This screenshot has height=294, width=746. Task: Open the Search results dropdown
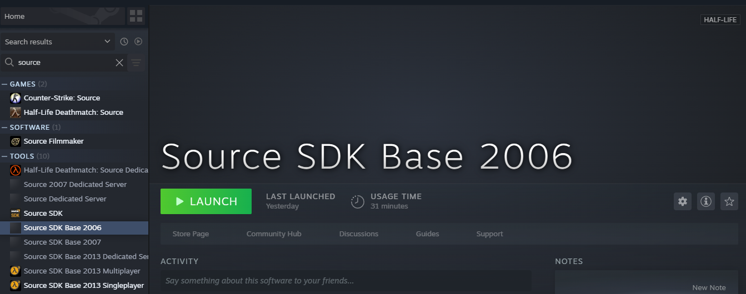click(57, 42)
